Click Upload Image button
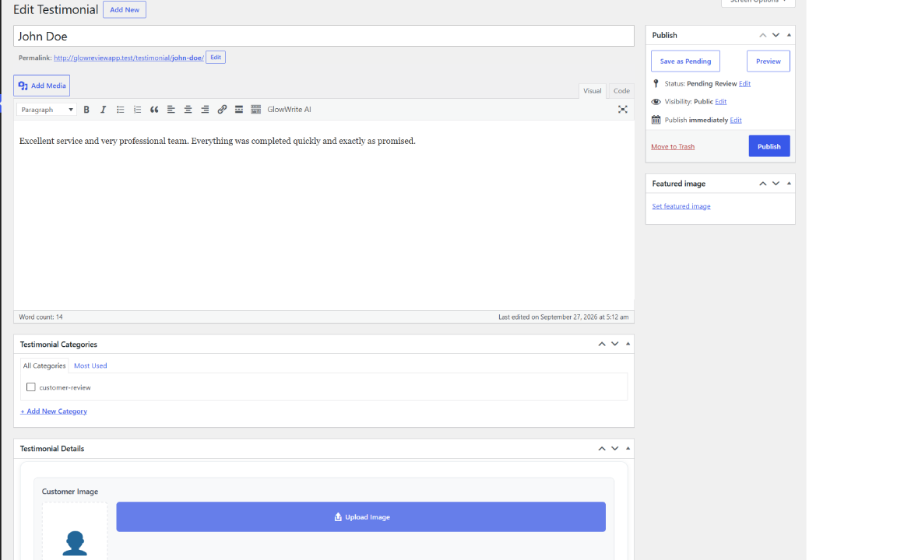Viewport: 897px width, 560px height. point(361,517)
